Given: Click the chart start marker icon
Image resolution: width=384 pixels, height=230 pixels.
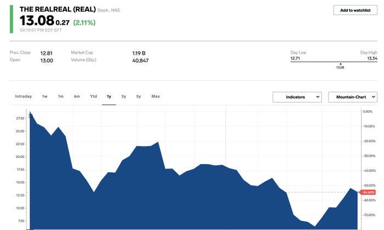Looking at the screenshot, I should tap(31, 115).
